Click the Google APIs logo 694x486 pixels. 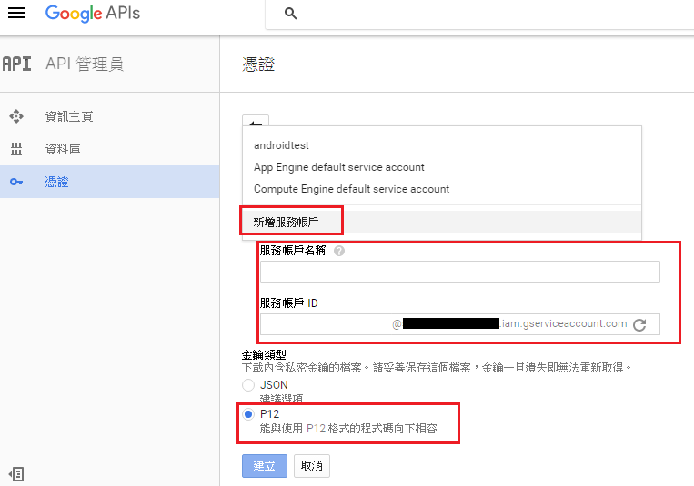click(93, 14)
